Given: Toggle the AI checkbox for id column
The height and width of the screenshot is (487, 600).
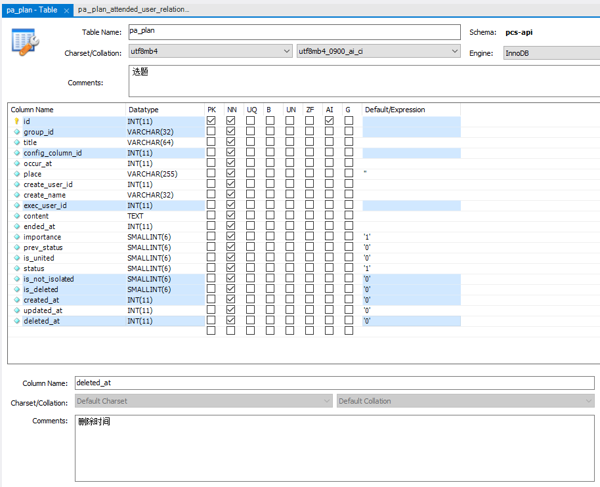Looking at the screenshot, I should 329,121.
